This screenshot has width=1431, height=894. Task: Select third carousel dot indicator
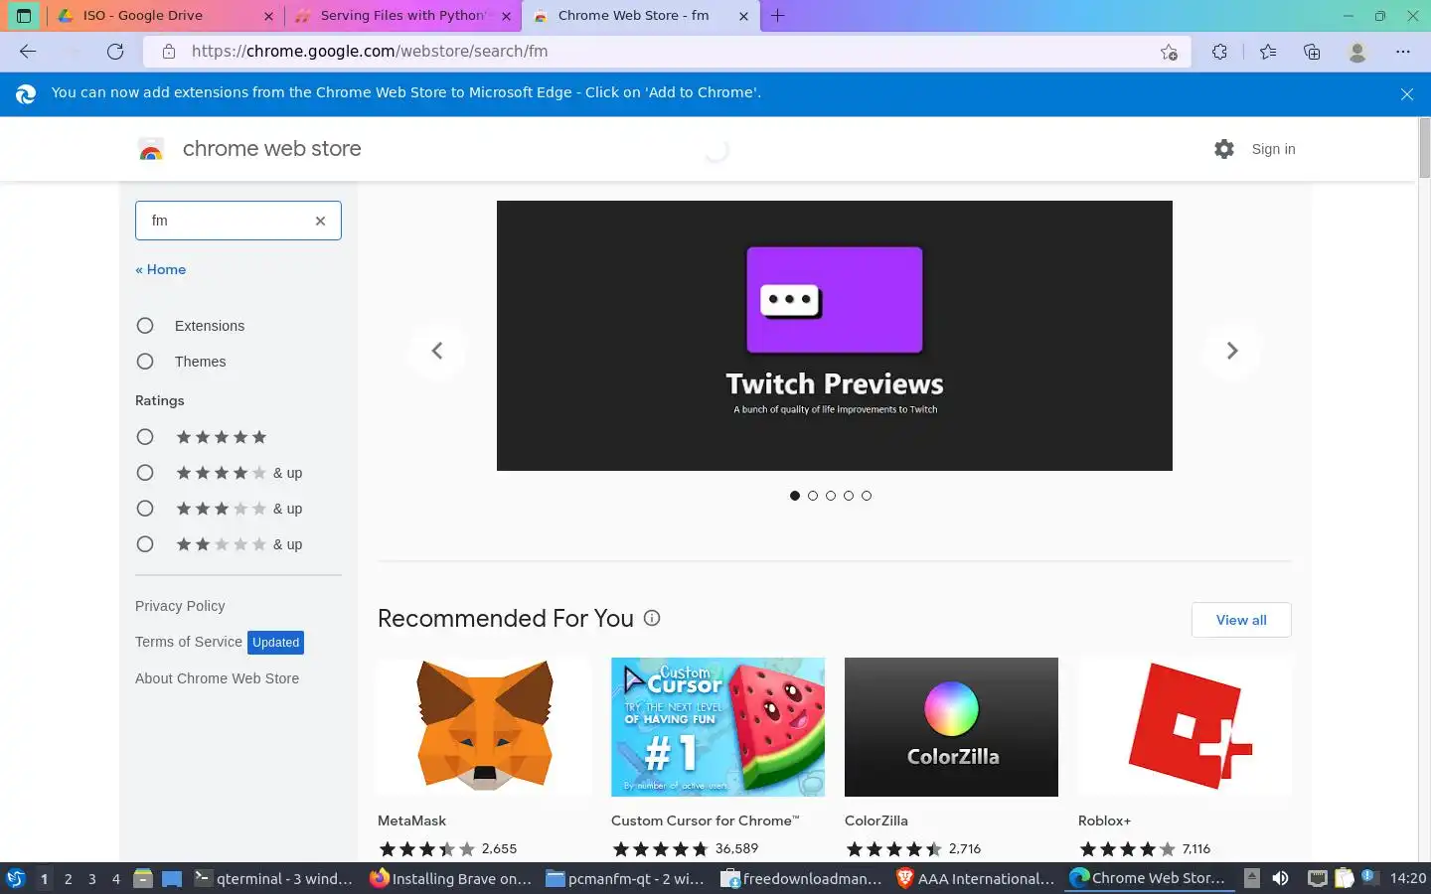point(831,496)
